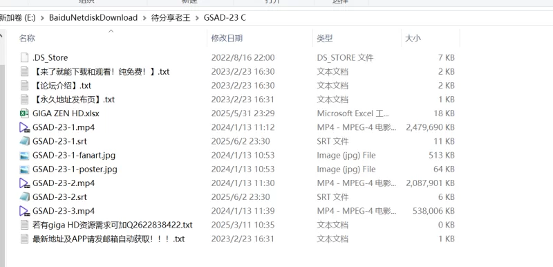
Task: Click the image icon of GSAD-23-1-poster.jpg
Action: pyautogui.click(x=24, y=169)
